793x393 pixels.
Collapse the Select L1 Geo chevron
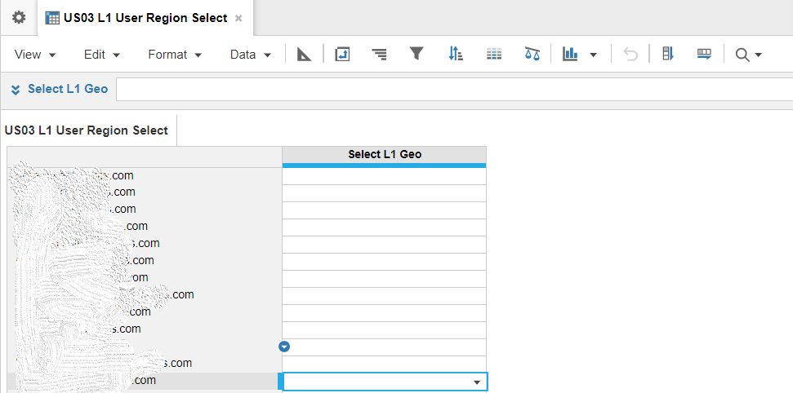[16, 90]
